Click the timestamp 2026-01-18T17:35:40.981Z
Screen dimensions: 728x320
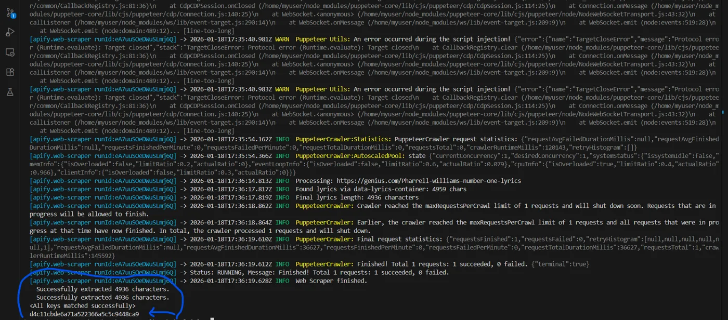click(231, 39)
